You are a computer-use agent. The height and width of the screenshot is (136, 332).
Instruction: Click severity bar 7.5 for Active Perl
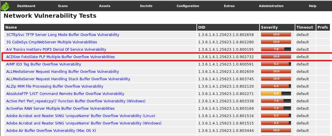pos(276,101)
